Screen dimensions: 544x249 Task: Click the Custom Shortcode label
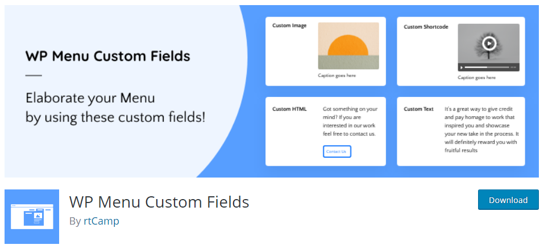[x=426, y=27]
